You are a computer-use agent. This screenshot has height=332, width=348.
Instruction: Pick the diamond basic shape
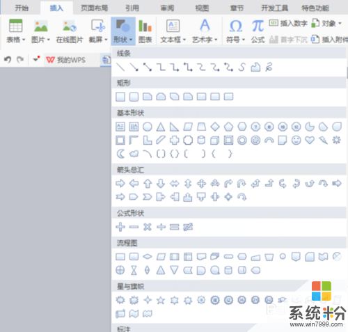[x=215, y=127]
